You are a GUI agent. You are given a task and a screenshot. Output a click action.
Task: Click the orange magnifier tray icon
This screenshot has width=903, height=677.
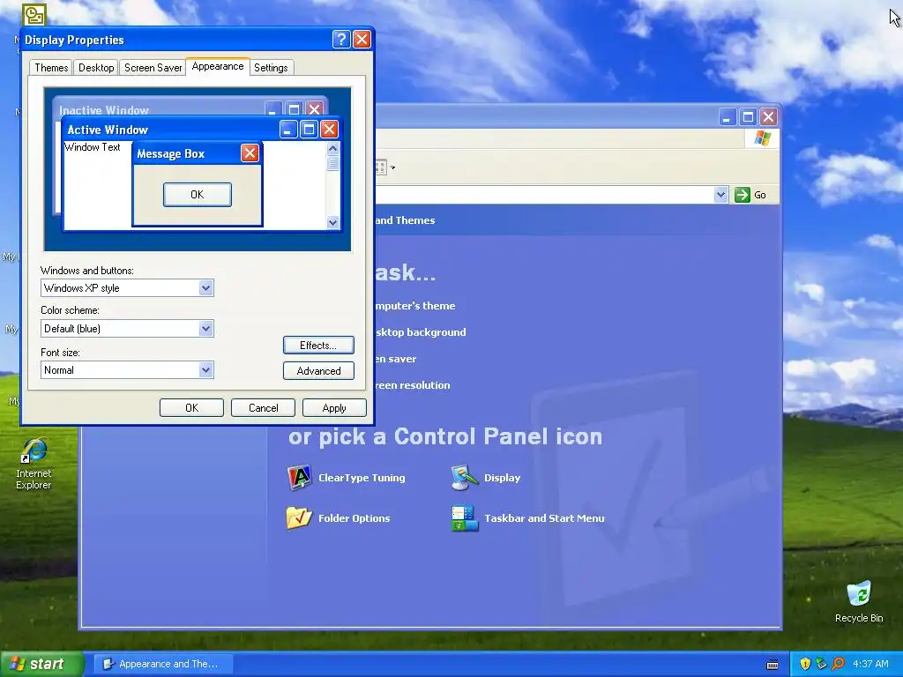point(838,664)
